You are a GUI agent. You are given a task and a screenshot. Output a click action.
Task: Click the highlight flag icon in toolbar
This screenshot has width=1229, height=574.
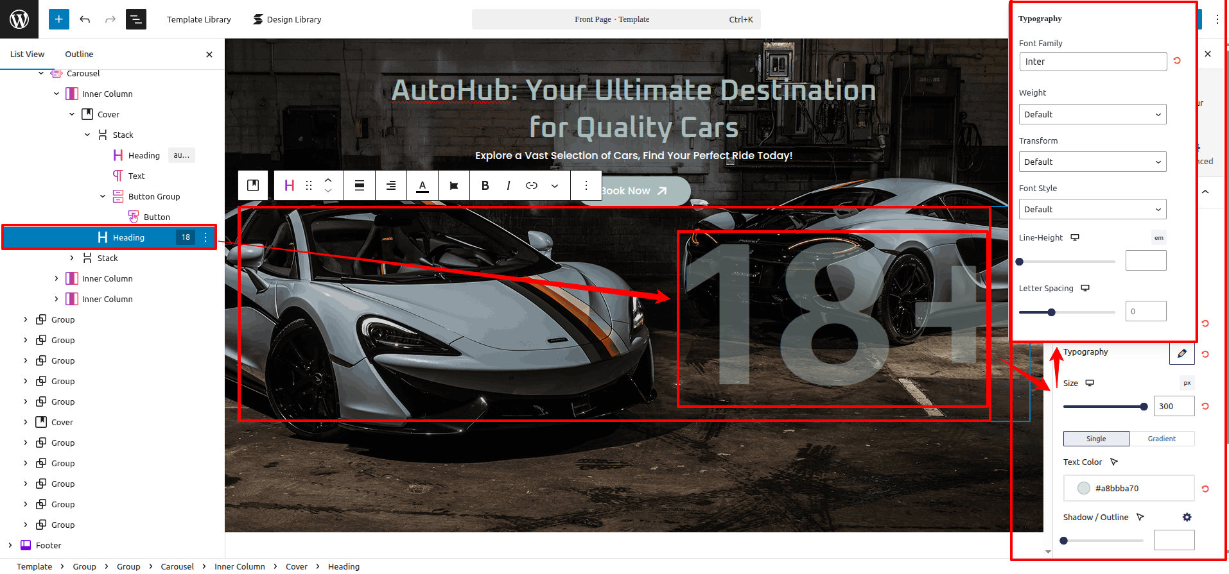454,185
